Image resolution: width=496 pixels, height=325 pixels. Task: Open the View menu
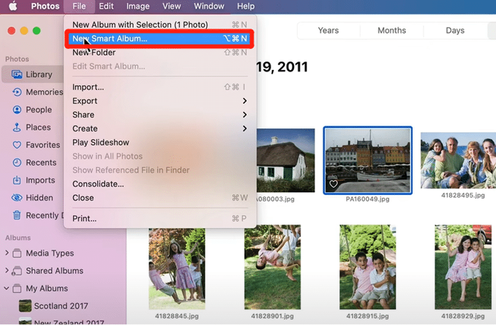[172, 6]
